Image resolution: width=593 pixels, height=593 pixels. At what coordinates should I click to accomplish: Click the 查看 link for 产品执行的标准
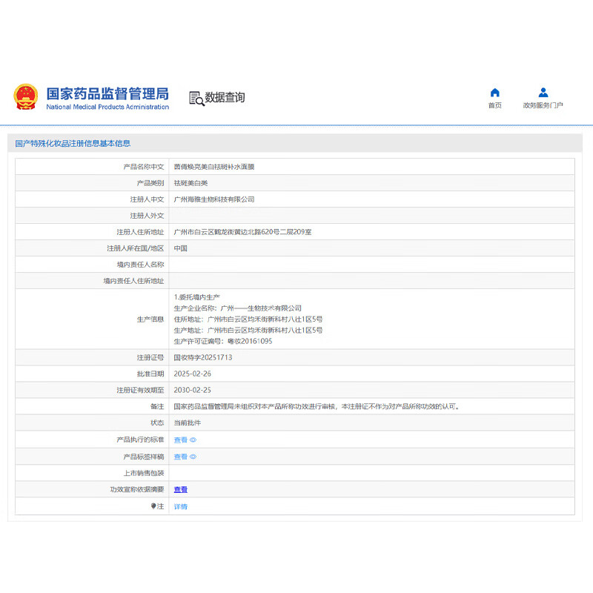click(x=179, y=440)
